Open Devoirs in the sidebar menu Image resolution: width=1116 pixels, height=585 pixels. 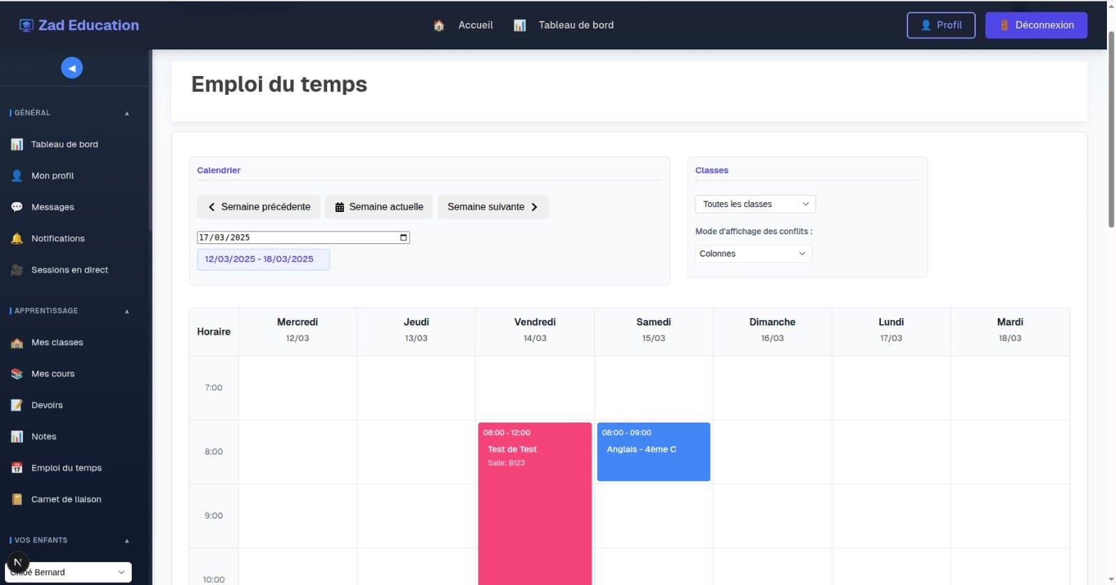coord(47,405)
